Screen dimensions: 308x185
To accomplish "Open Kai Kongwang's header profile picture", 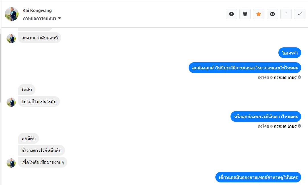I will click(x=12, y=14).
